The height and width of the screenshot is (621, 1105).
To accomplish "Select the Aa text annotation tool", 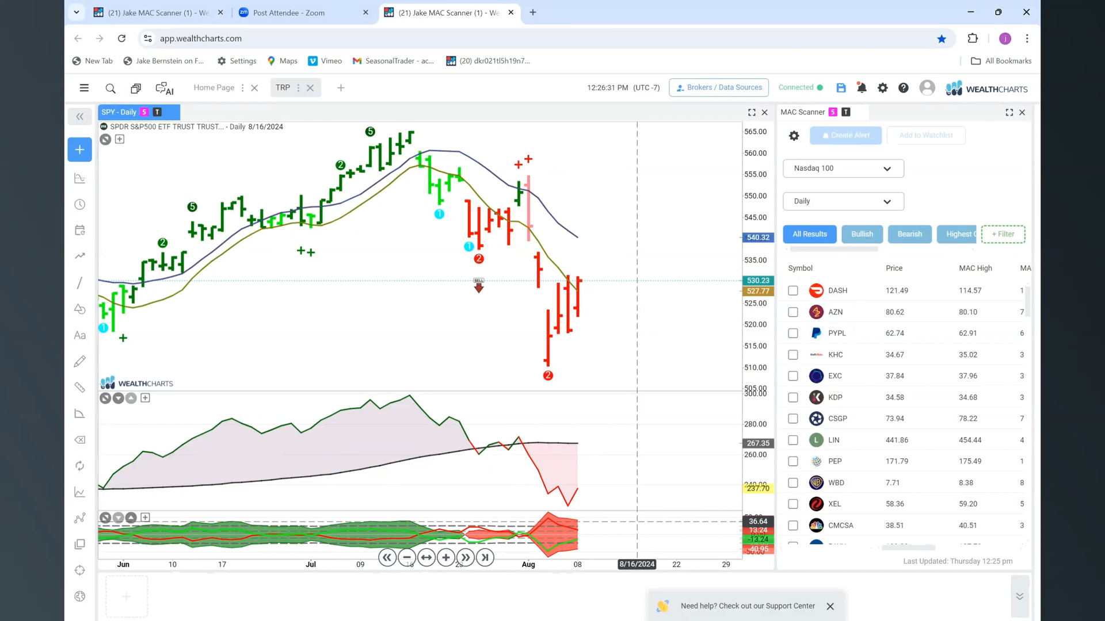I will click(80, 335).
